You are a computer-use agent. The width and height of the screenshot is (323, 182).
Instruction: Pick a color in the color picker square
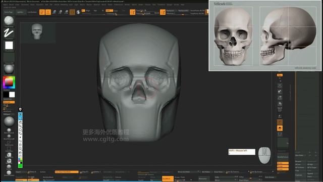[9, 82]
